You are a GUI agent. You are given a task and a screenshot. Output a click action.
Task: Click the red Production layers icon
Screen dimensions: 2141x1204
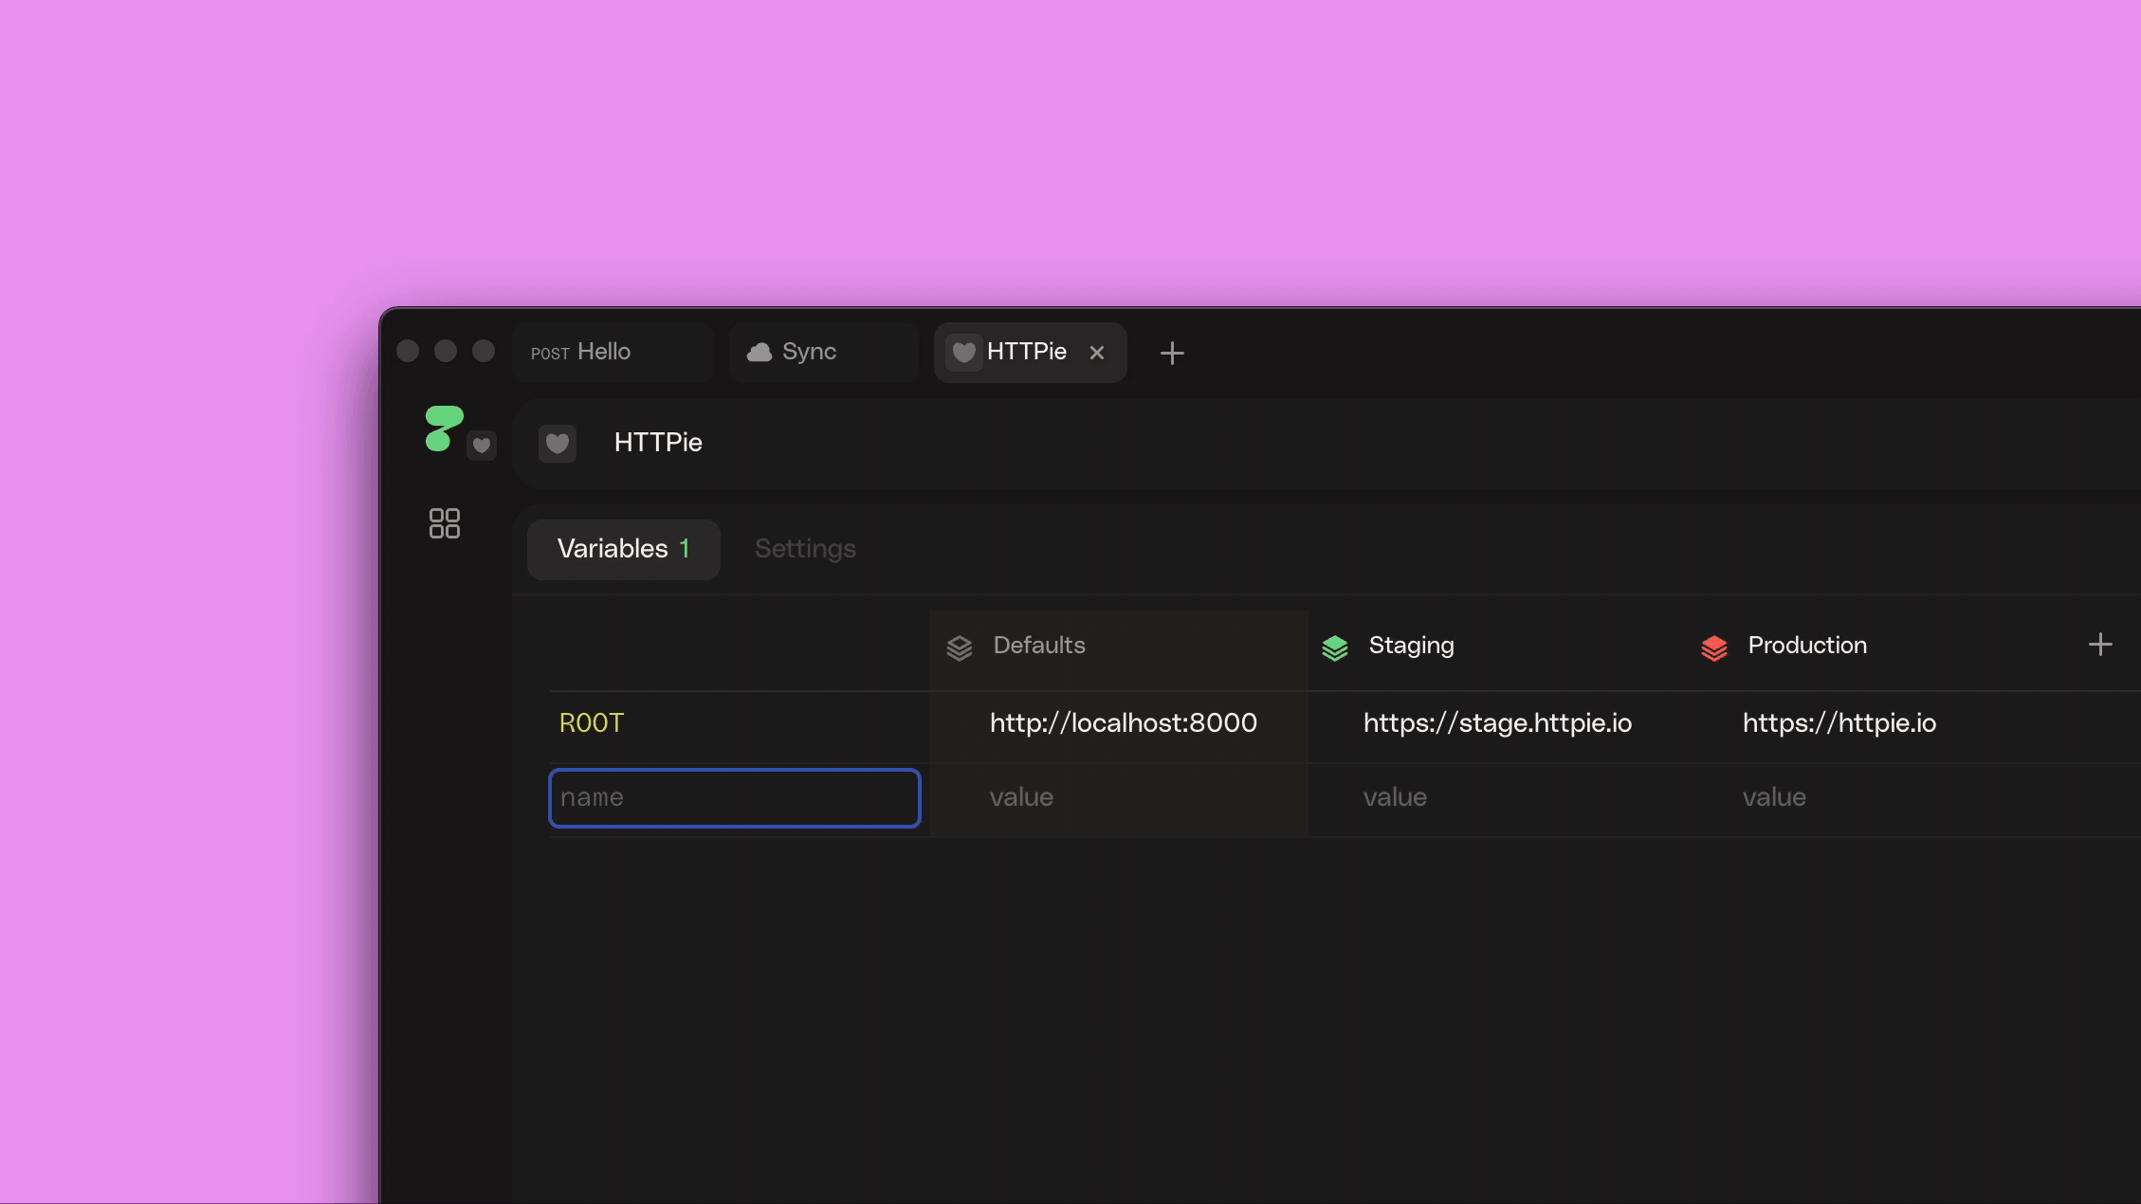pyautogui.click(x=1714, y=648)
